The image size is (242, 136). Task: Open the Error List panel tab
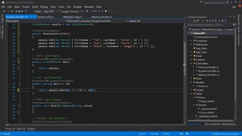tap(10, 128)
